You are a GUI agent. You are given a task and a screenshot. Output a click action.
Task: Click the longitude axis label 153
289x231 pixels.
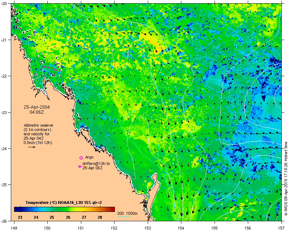point(148,228)
